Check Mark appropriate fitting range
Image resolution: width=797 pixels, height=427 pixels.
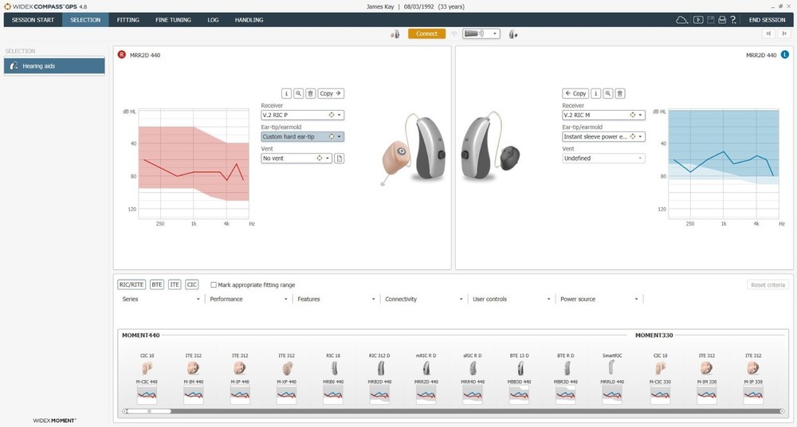point(214,285)
